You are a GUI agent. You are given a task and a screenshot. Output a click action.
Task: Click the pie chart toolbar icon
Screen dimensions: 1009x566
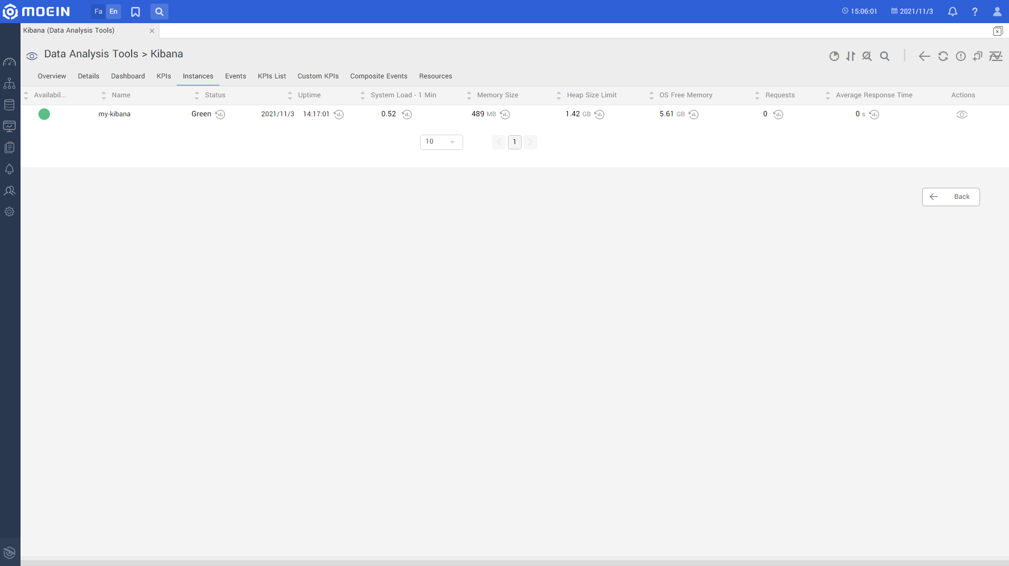(834, 56)
